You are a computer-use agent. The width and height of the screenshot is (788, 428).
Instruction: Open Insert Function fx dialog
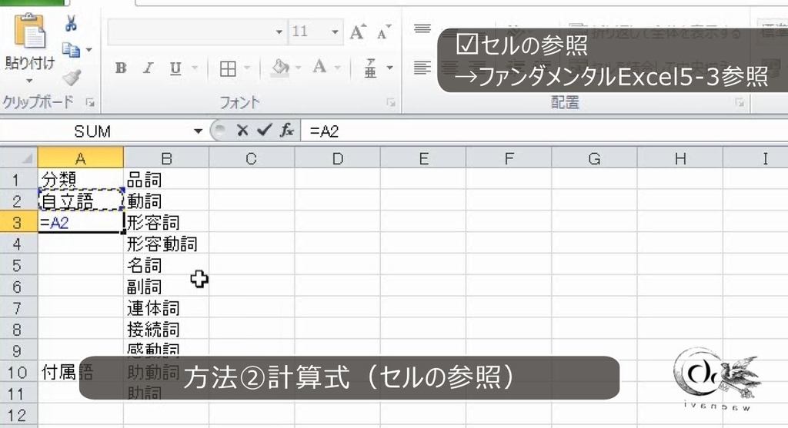(287, 131)
